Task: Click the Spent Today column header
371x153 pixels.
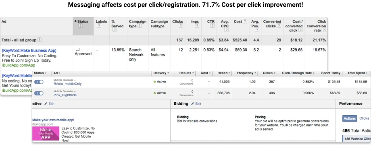Action: (331, 73)
